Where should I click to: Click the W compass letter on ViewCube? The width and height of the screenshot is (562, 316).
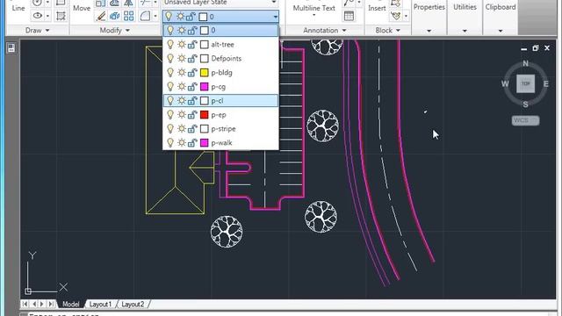505,84
